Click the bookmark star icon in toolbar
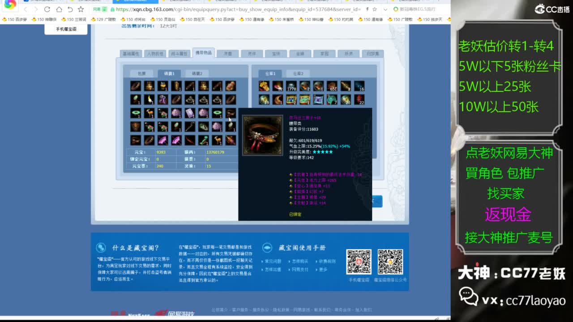Screen dimensions: 573x322 pyautogui.click(x=81, y=9)
